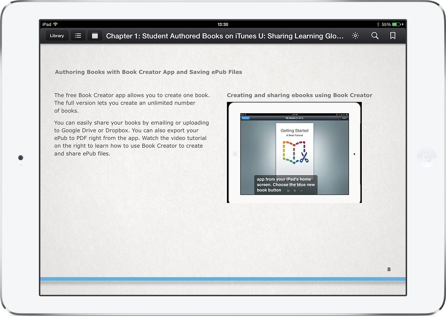Tap the blue page scrubber bar

pos(223,279)
